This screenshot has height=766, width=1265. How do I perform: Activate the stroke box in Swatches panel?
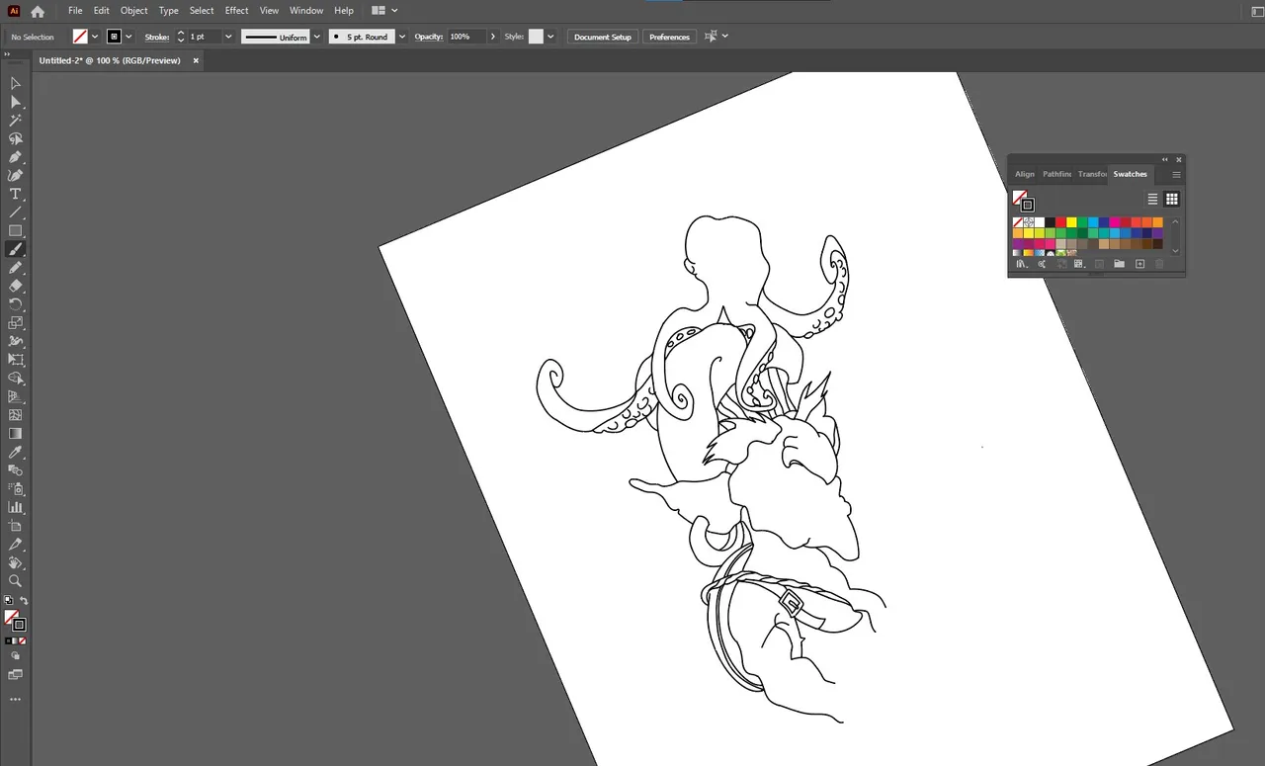[1028, 205]
